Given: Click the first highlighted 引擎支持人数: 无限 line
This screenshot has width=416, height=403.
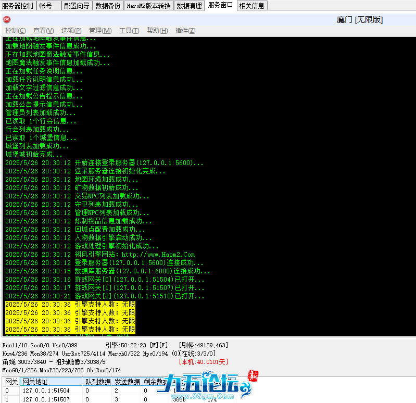Looking at the screenshot, I should tap(70, 304).
